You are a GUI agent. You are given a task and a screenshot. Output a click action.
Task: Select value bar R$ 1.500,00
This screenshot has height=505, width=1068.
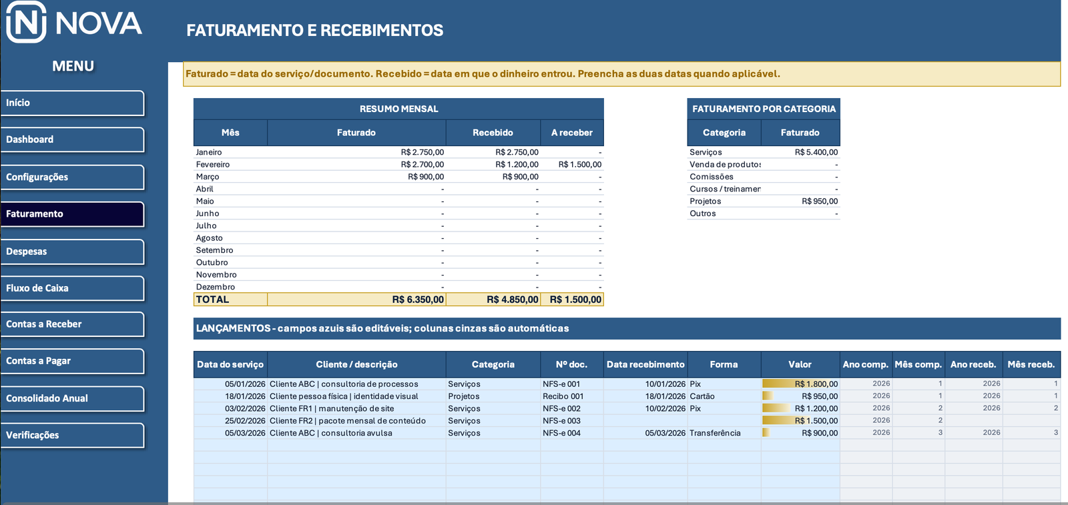pos(800,421)
